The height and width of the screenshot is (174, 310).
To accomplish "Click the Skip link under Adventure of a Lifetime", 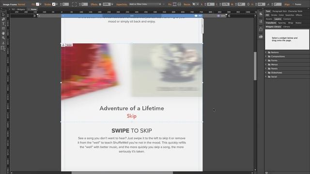I will click(132, 116).
